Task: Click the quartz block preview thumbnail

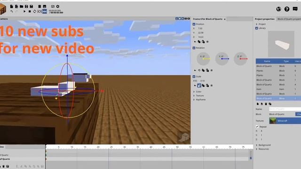Action: click(x=281, y=44)
